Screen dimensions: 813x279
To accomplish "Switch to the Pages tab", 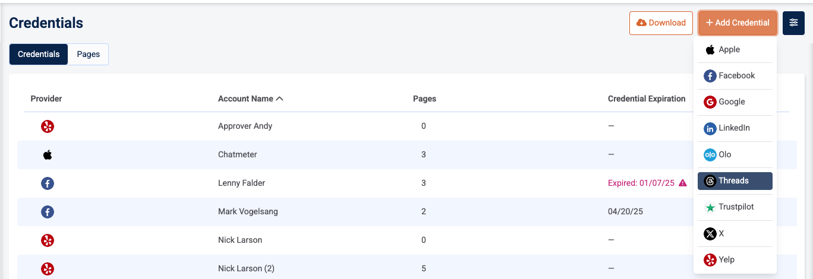I will pos(88,54).
